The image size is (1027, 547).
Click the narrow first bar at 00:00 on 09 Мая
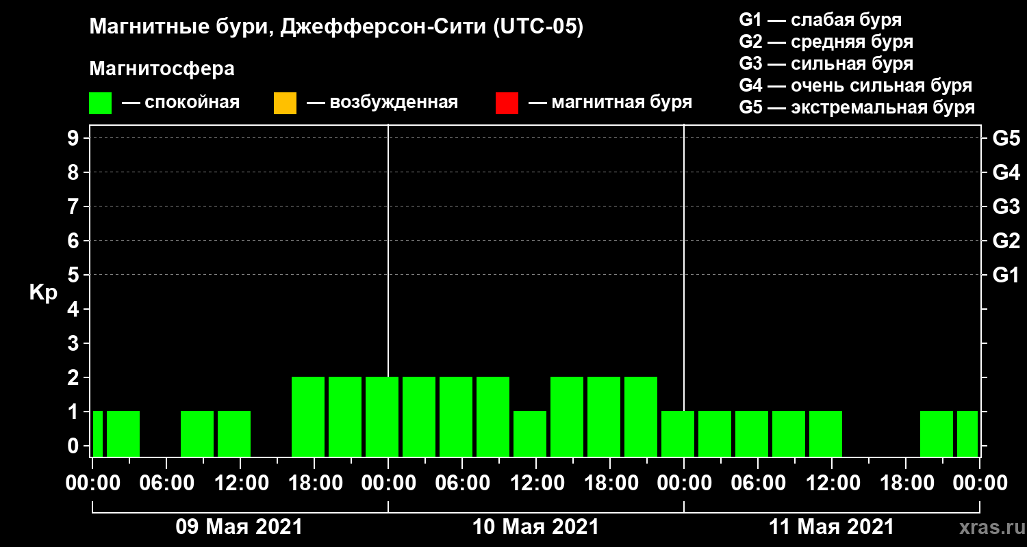[x=98, y=433]
